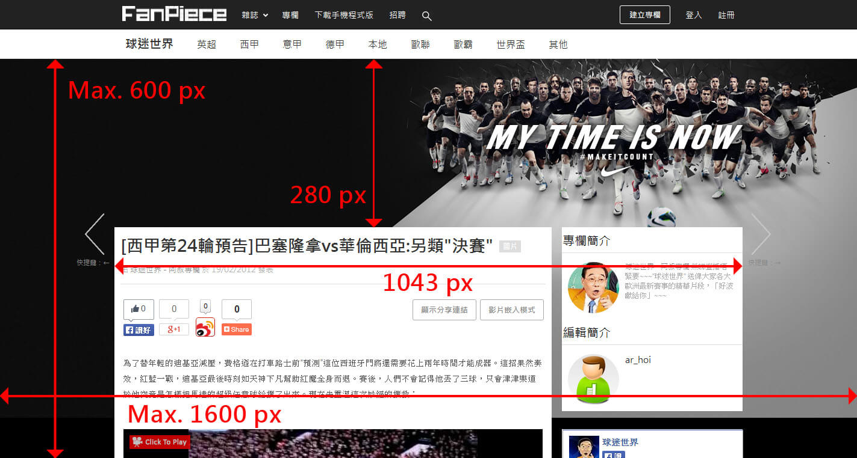Click the article title 西甲第24輪預告
The height and width of the screenshot is (458, 857).
coord(307,246)
